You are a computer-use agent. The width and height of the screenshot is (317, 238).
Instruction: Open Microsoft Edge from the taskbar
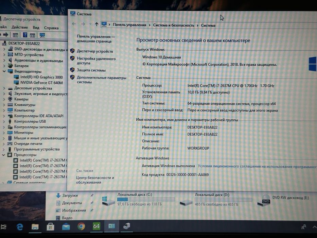click(20, 227)
